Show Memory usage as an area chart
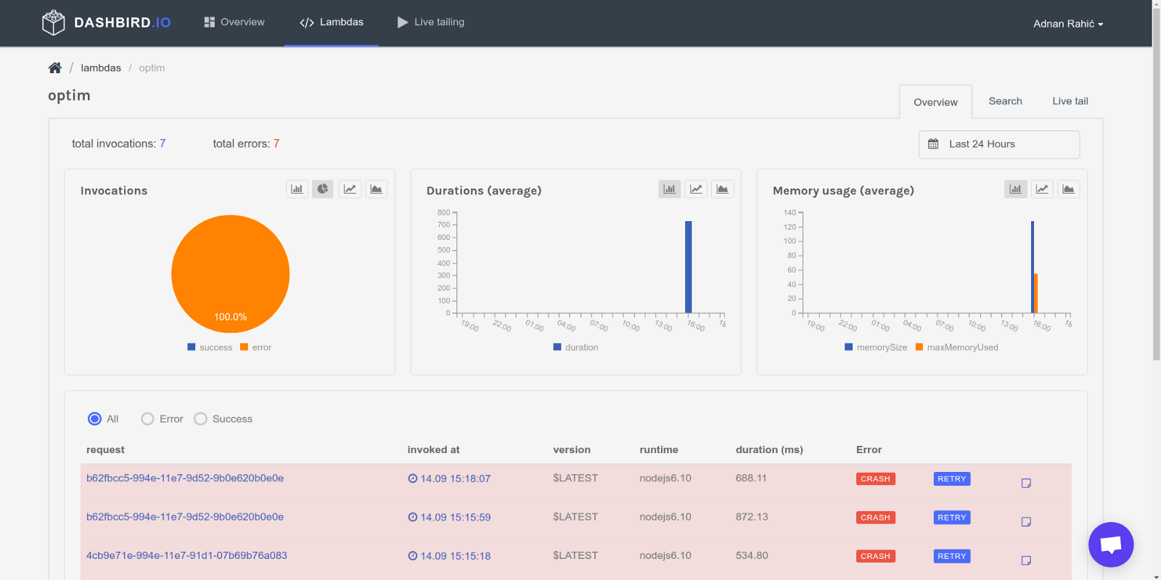The image size is (1161, 580). [x=1069, y=189]
